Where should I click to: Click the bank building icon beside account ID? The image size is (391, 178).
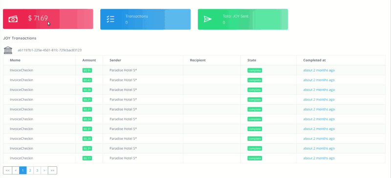[x=8, y=50]
